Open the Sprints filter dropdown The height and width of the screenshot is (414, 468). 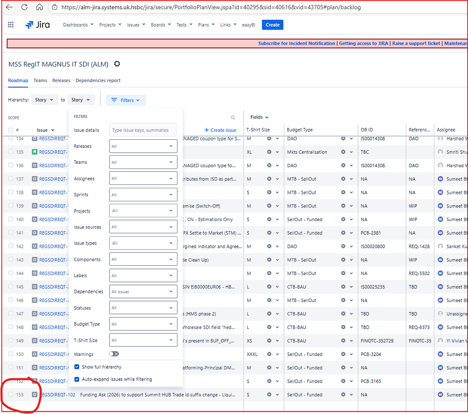coord(143,195)
